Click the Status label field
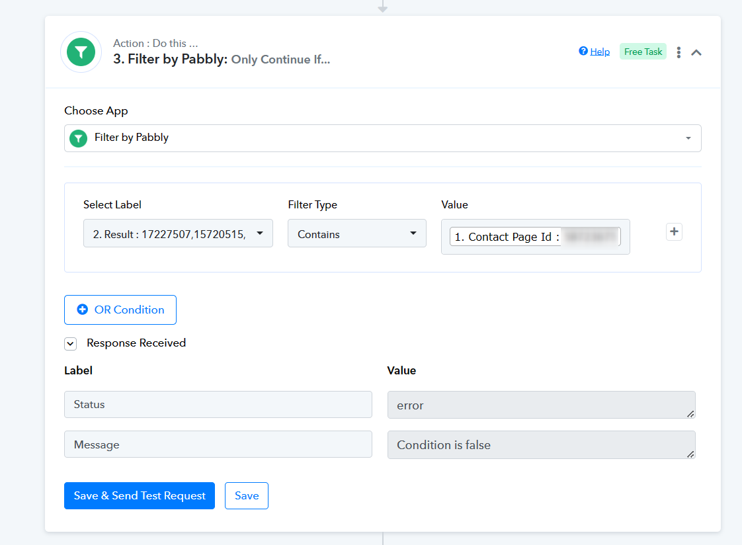Screen dimensions: 742x545 pos(218,405)
